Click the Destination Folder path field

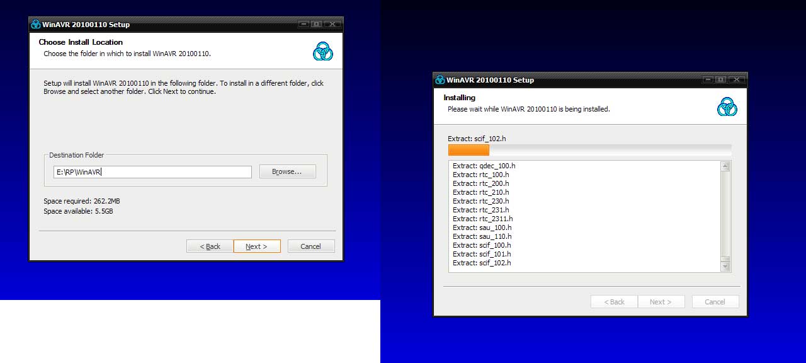(x=152, y=172)
